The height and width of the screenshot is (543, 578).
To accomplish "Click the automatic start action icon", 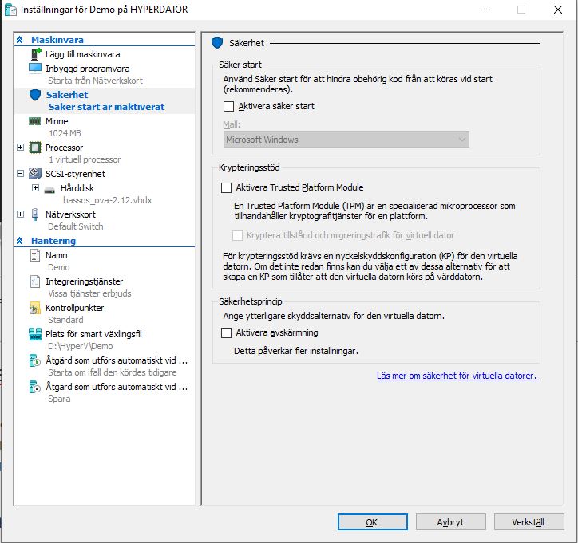I will 35,360.
